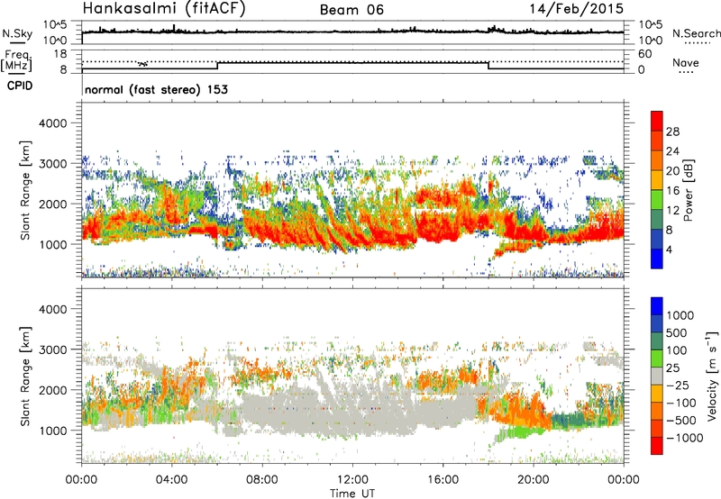Select the Slant Range label of velocity panel
721x499 pixels.
(x=25, y=377)
